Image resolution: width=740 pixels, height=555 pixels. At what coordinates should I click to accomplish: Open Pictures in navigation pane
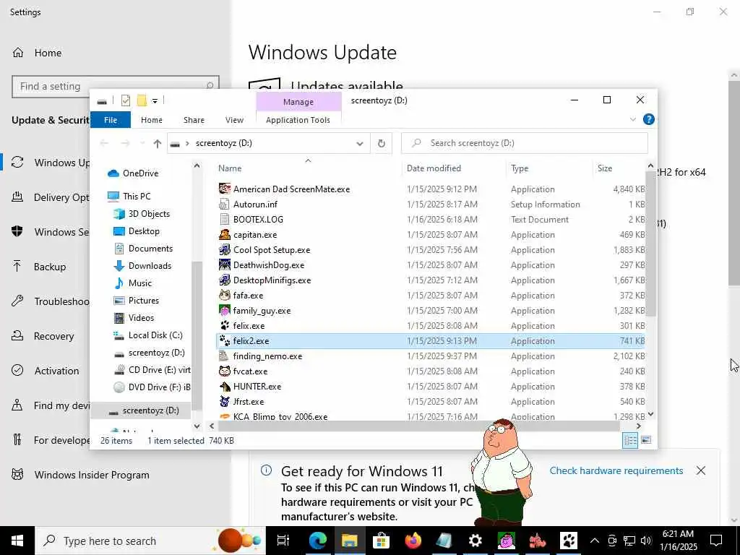[144, 300]
